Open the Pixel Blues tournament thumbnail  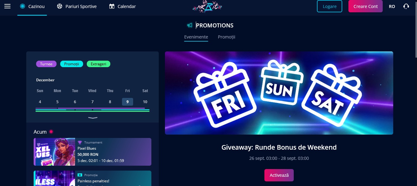pos(54,152)
